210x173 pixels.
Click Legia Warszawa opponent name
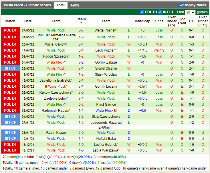(x=106, y=150)
